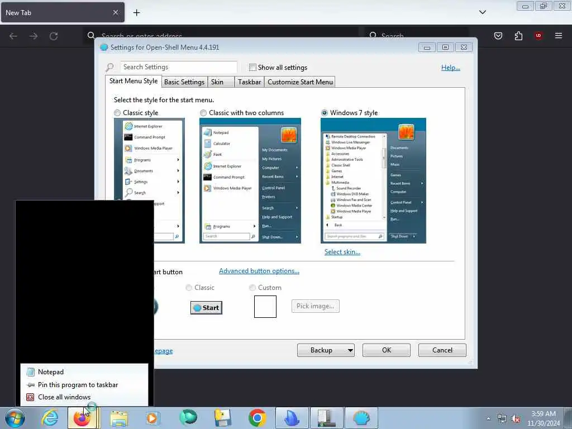
Task: Open the Select skin... link
Action: tap(342, 252)
